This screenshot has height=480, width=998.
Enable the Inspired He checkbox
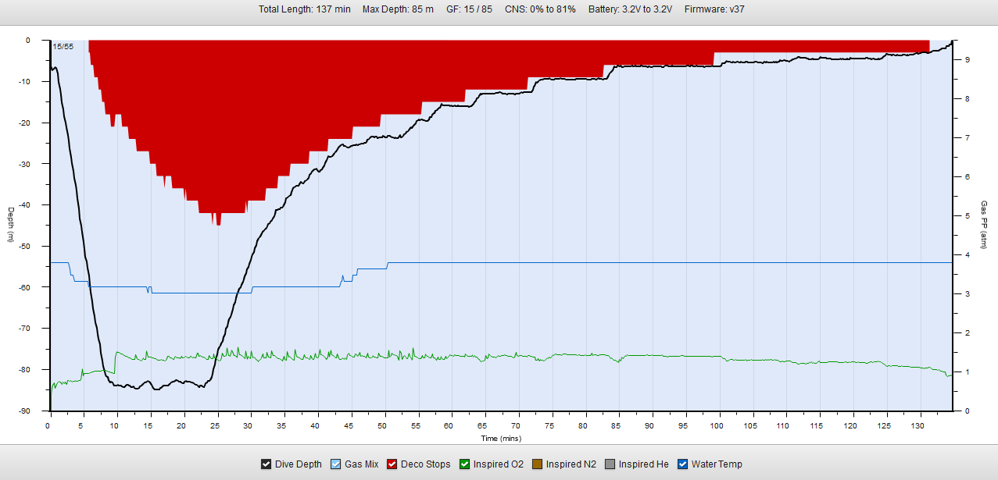click(x=610, y=464)
